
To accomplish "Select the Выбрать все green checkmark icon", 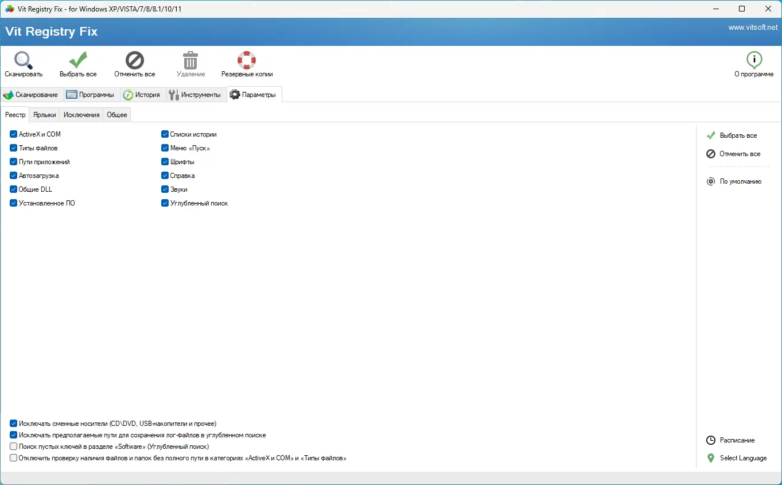I will (x=77, y=59).
